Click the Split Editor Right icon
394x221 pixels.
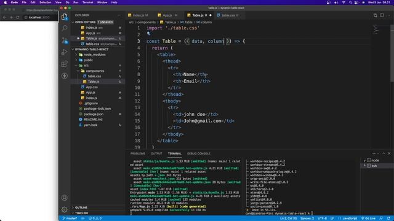pyautogui.click(x=382, y=15)
